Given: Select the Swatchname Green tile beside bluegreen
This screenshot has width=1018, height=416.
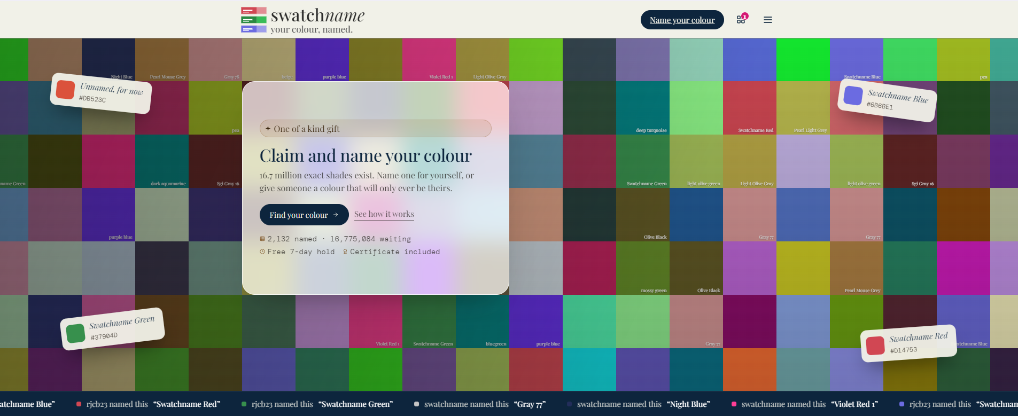Looking at the screenshot, I should point(429,321).
